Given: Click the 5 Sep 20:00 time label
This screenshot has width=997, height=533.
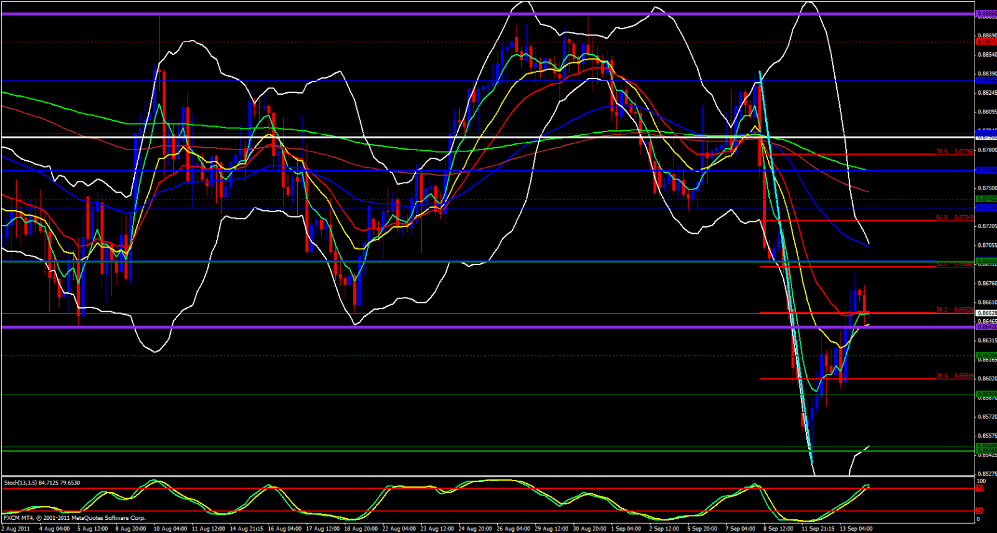Looking at the screenshot, I should tap(702, 529).
